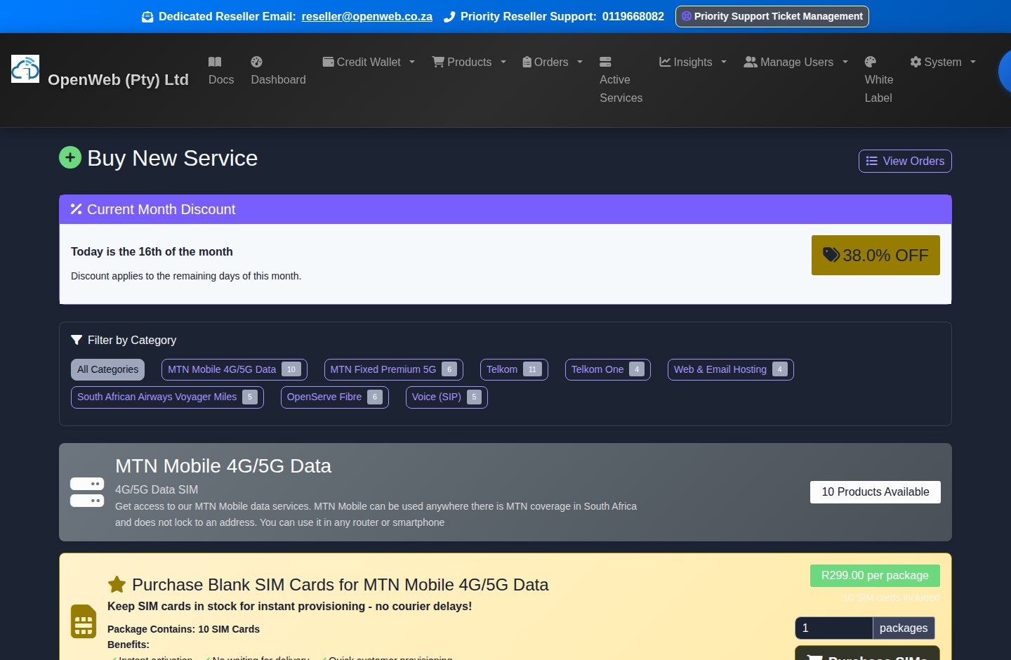The image size is (1011, 660).
Task: Filter by Voice (SIP) category
Action: (x=447, y=397)
